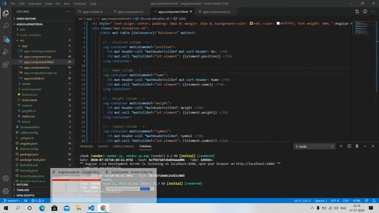Viewport: 379px width, 213px height.
Task: Switch to app.component.css editor tab
Action: click(x=216, y=12)
